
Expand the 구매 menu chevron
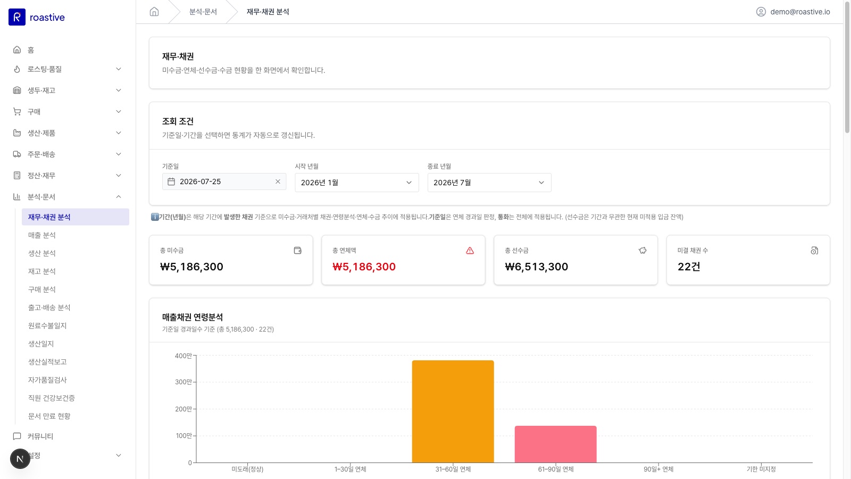point(119,112)
